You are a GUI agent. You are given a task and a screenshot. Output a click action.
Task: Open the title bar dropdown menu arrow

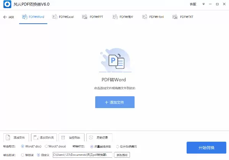pyautogui.click(x=203, y=4)
